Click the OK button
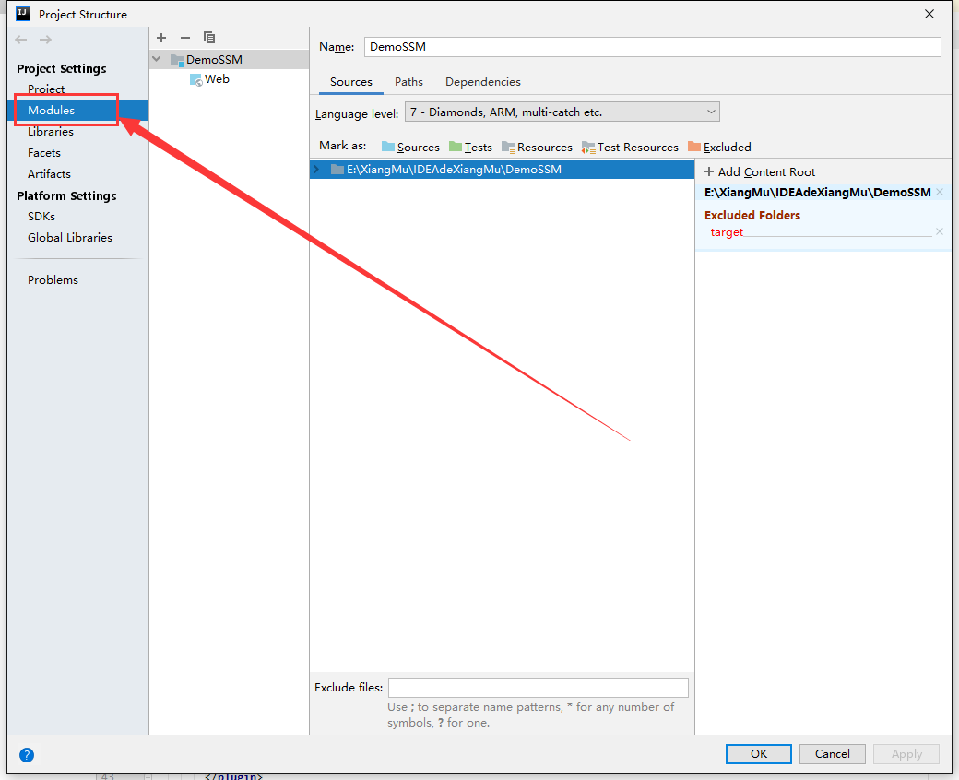Viewport: 959px width, 780px height. [758, 753]
